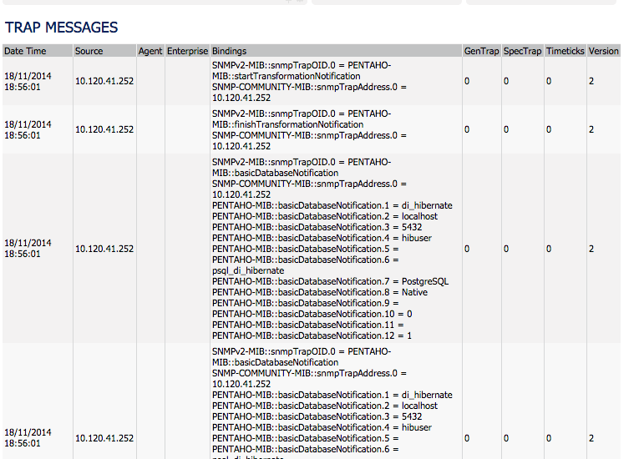Viewport: 639px width, 459px height.
Task: Select the Timeticks column header
Action: (x=565, y=51)
